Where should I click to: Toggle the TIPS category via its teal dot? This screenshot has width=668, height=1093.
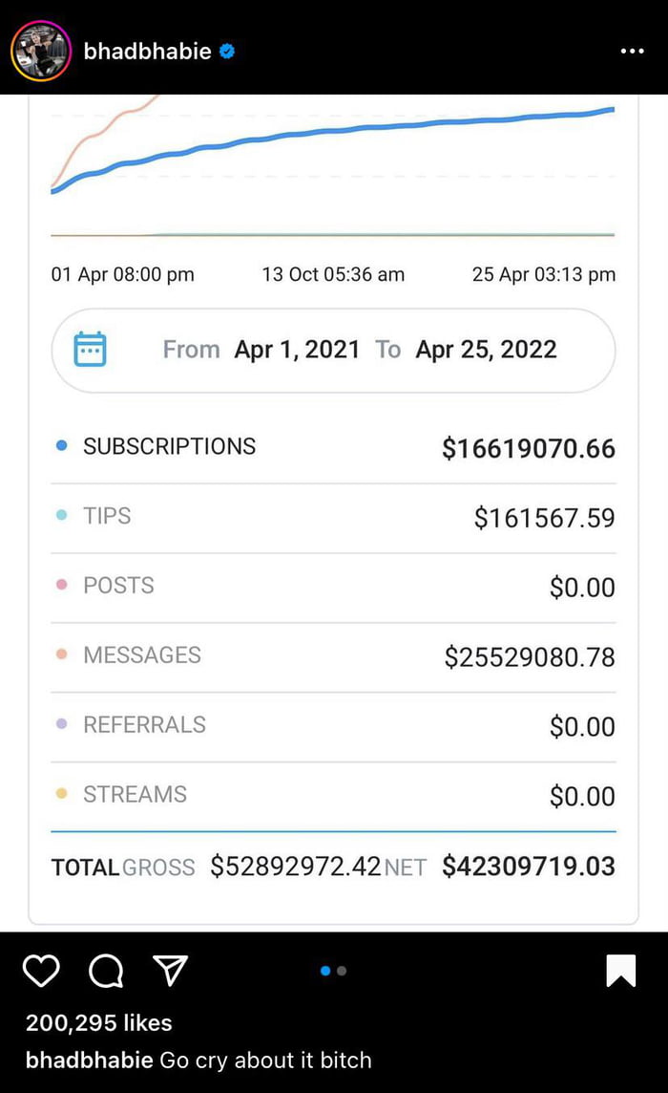tap(61, 514)
